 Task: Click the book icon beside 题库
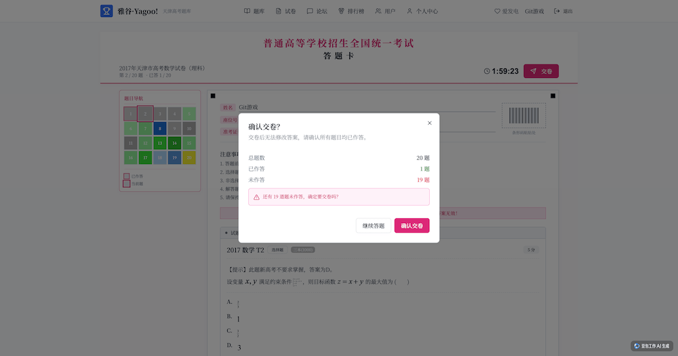pyautogui.click(x=247, y=12)
